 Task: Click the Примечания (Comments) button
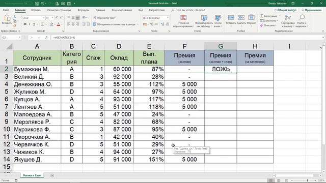pos(311,10)
